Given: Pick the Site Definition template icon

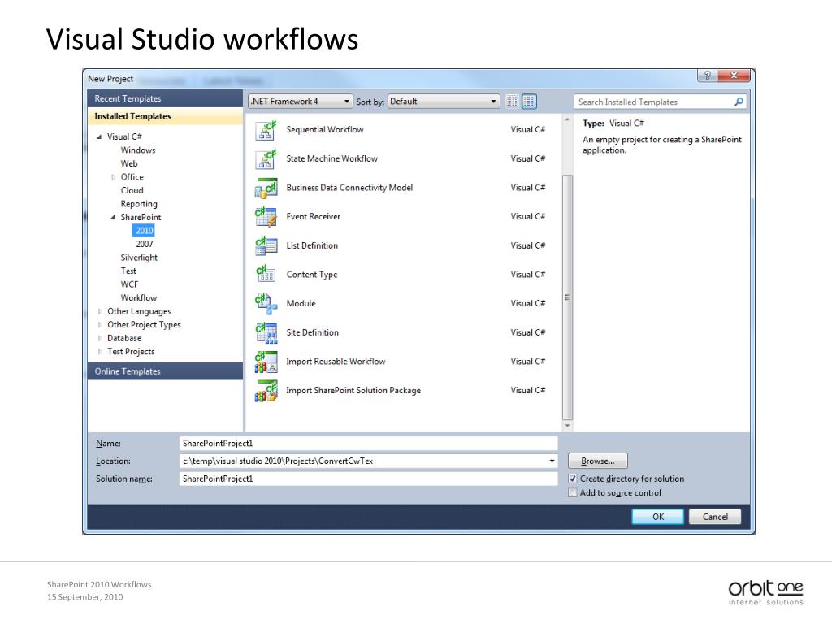Looking at the screenshot, I should tap(266, 332).
